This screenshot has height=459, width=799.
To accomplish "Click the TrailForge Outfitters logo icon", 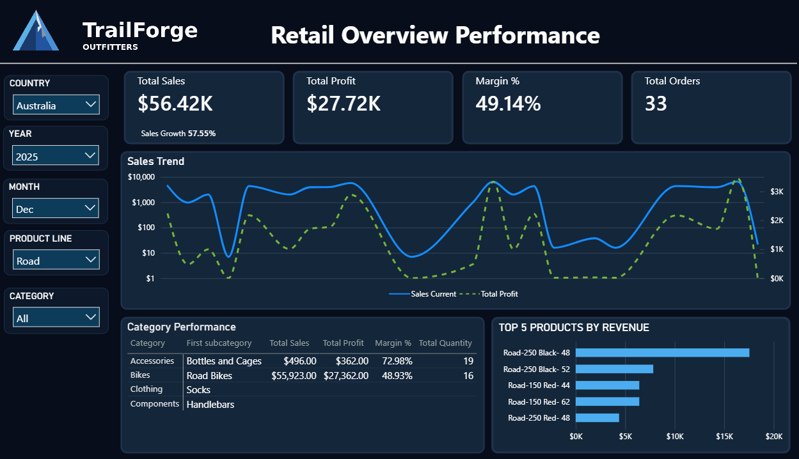I will click(x=35, y=30).
